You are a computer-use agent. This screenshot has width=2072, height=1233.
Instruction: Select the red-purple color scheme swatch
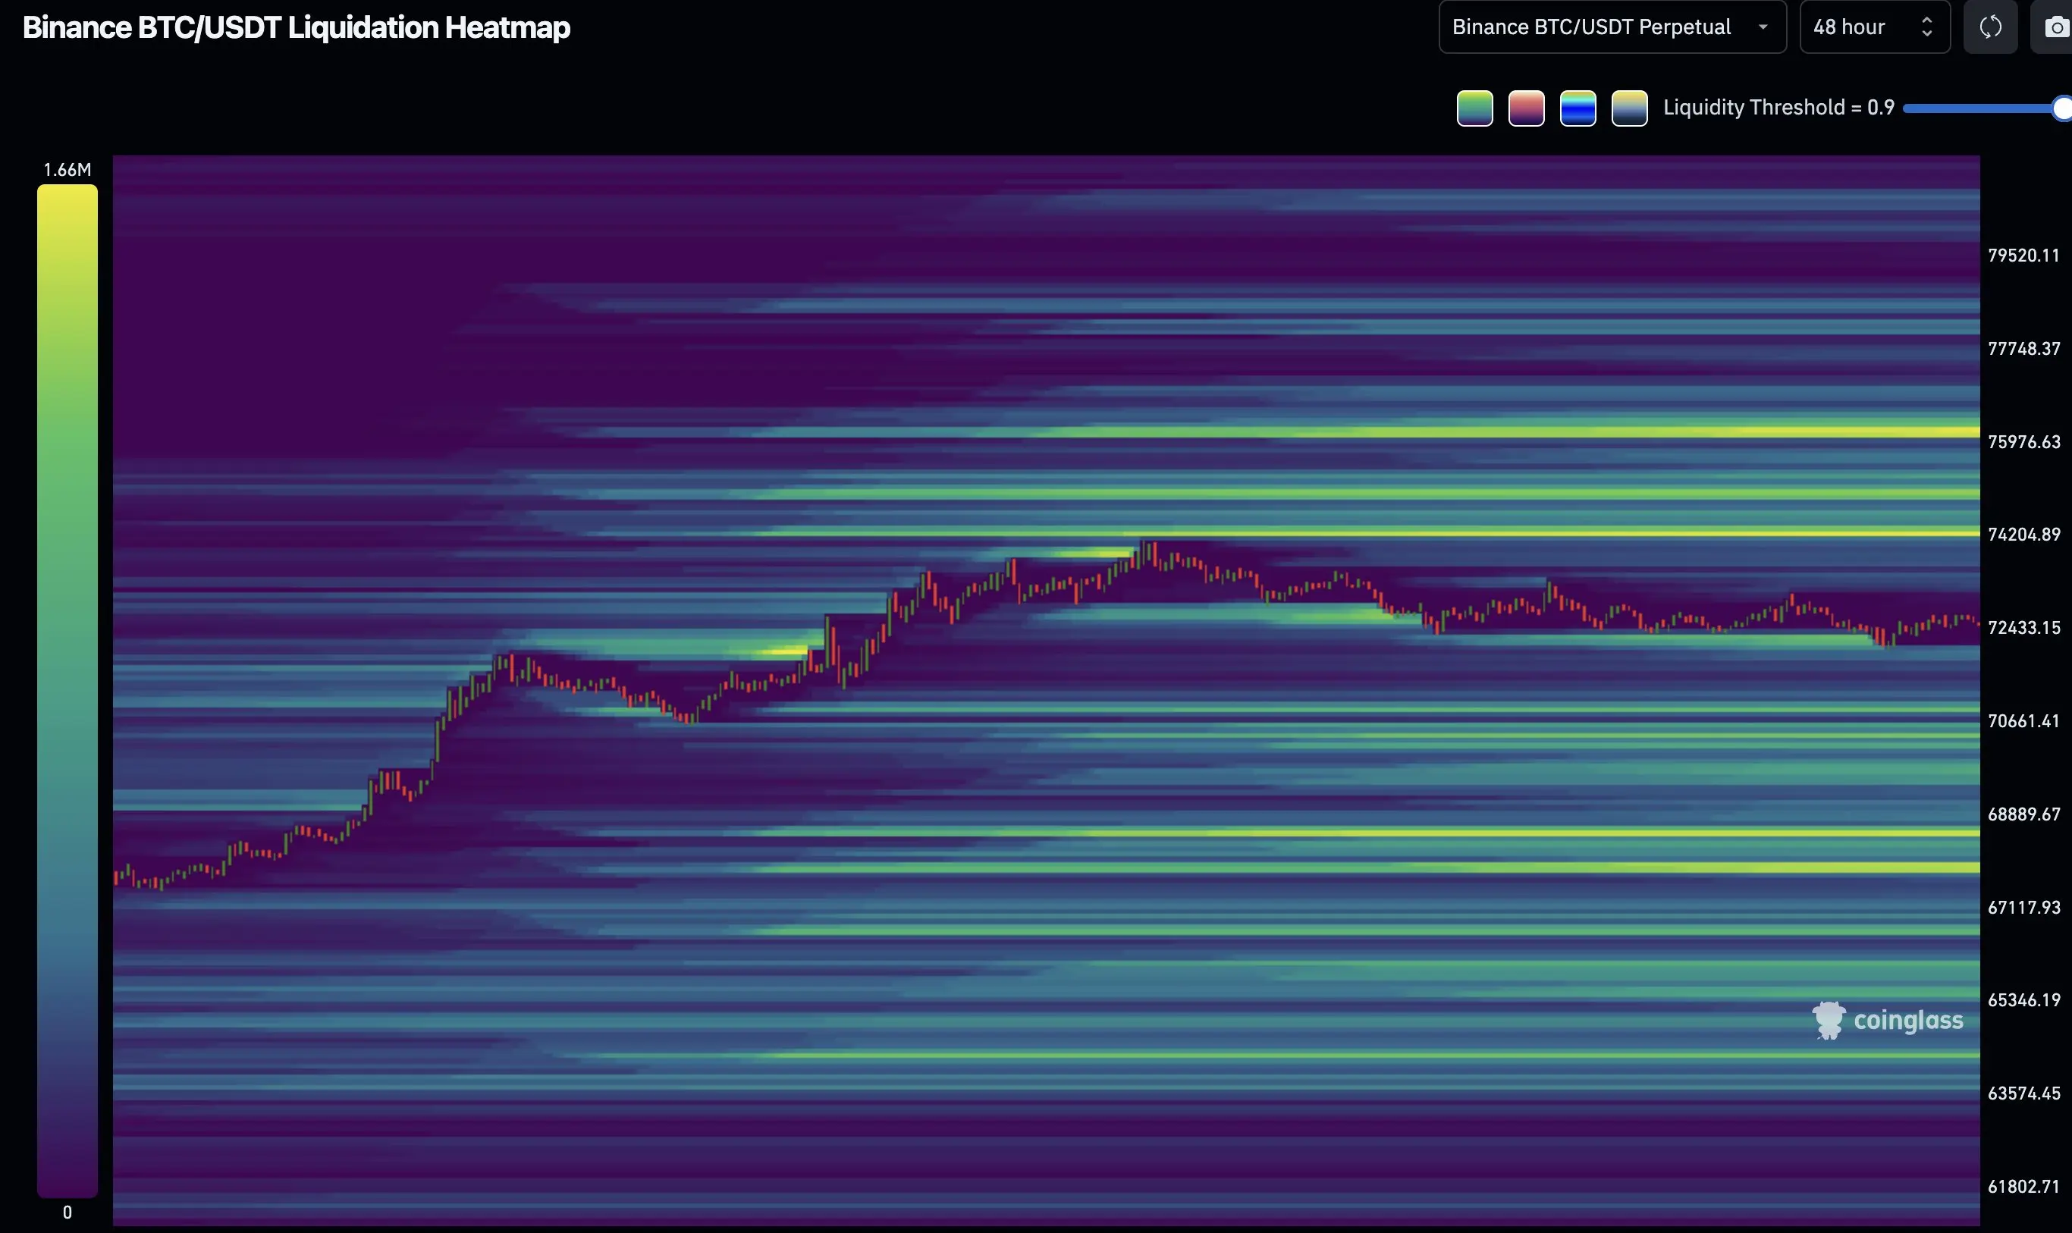(1526, 109)
